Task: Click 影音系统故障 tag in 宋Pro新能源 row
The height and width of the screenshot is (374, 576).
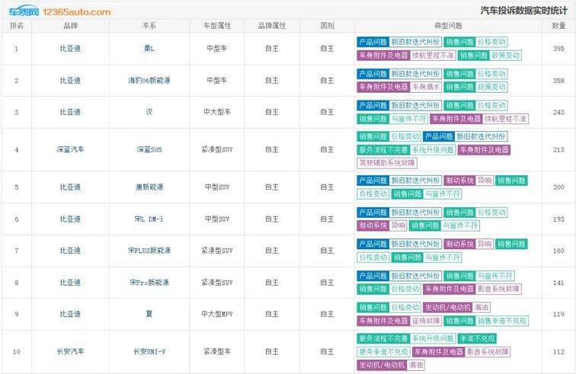Action: click(498, 289)
